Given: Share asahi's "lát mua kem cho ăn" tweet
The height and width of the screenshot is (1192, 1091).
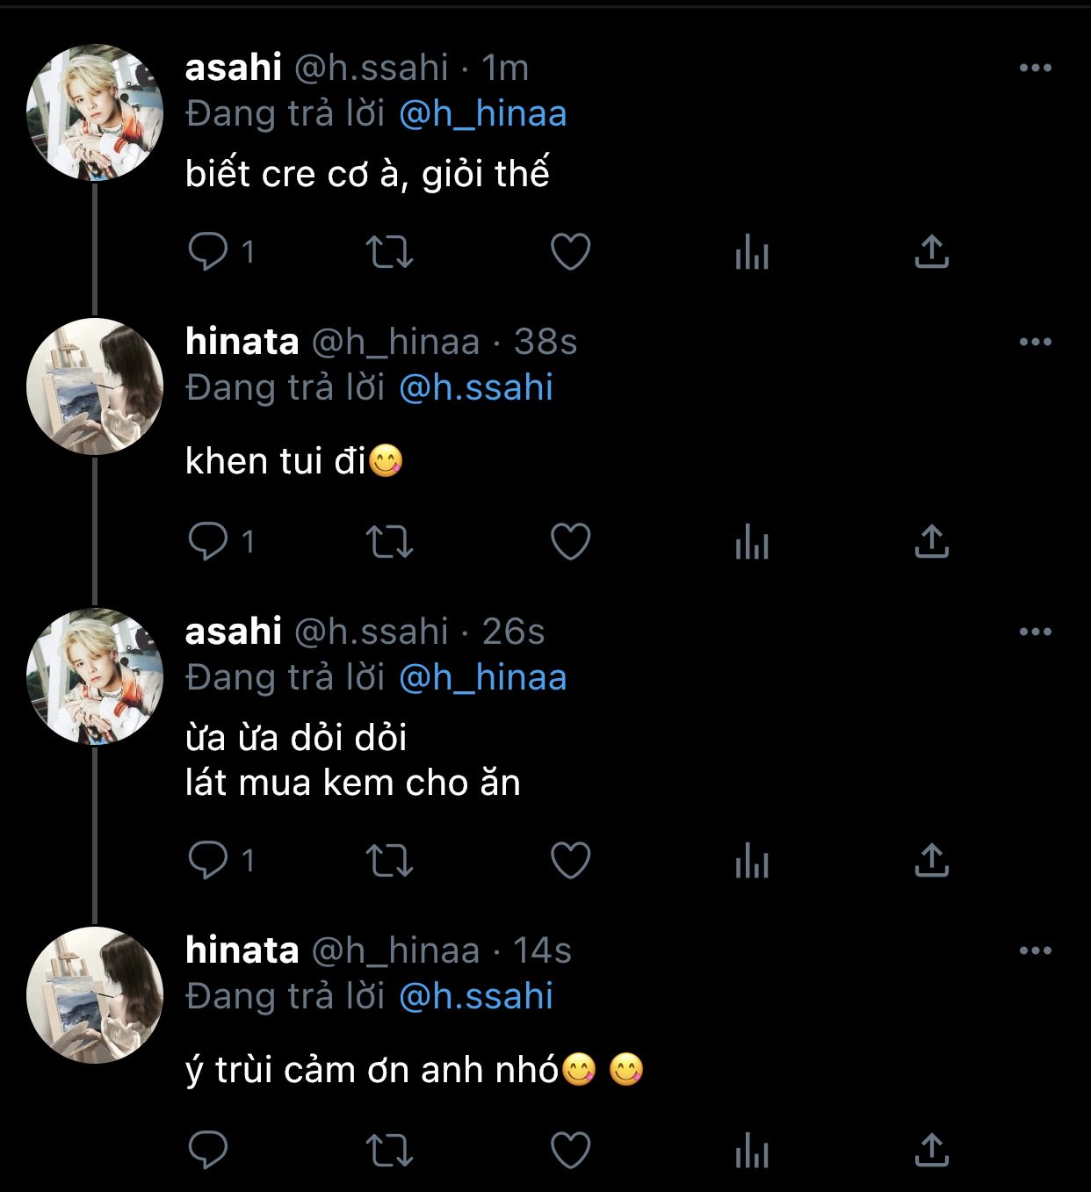Looking at the screenshot, I should (931, 860).
